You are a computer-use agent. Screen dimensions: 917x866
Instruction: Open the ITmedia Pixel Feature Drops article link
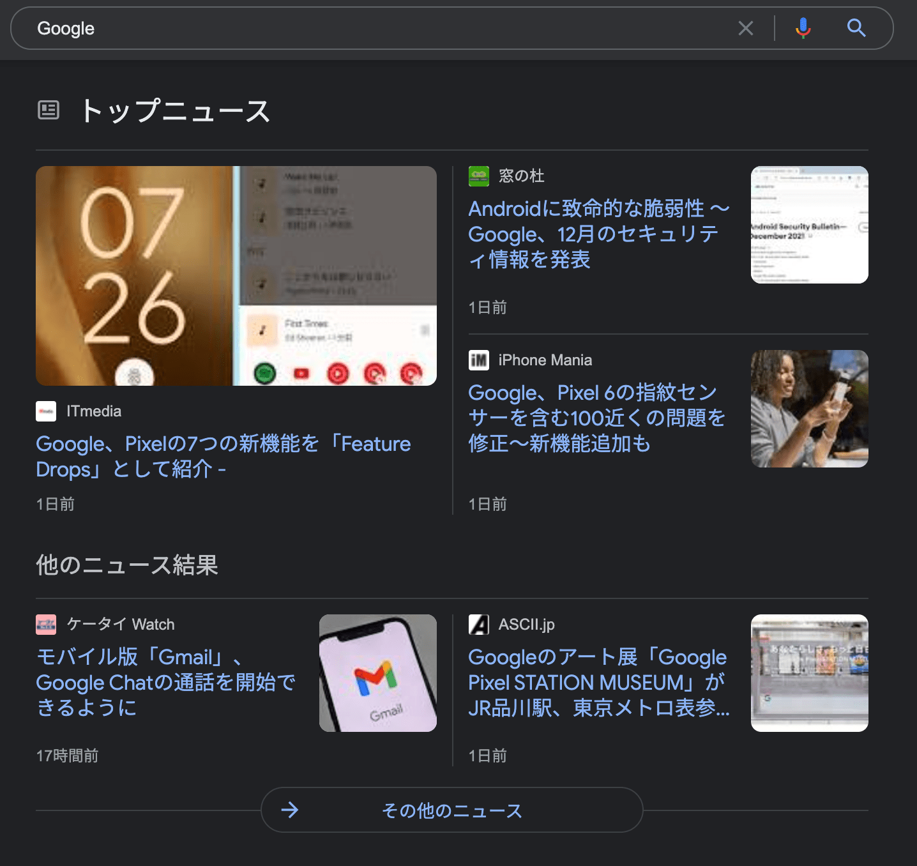coord(224,457)
